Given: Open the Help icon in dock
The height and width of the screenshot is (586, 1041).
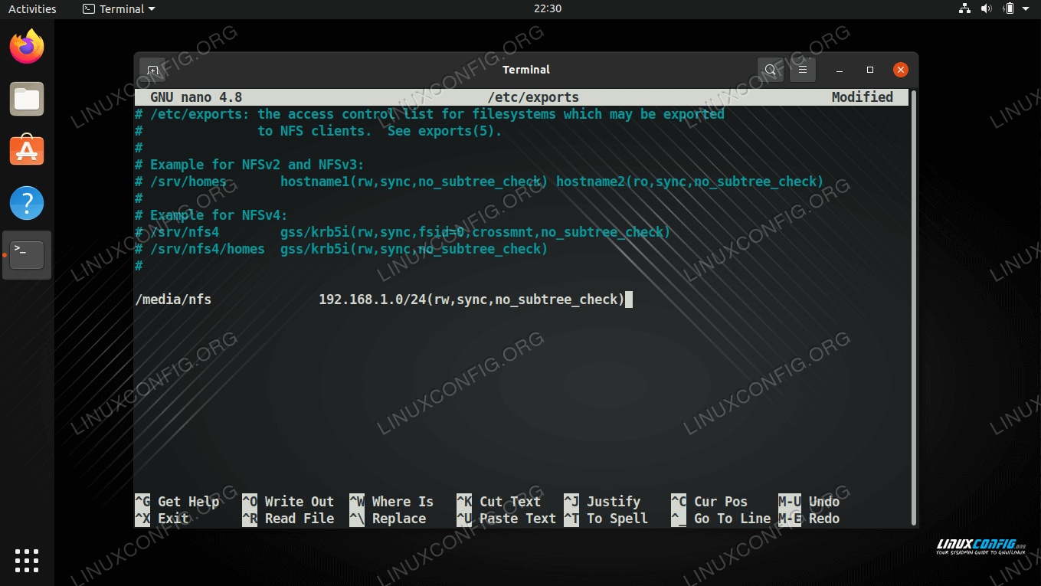Looking at the screenshot, I should (x=27, y=203).
